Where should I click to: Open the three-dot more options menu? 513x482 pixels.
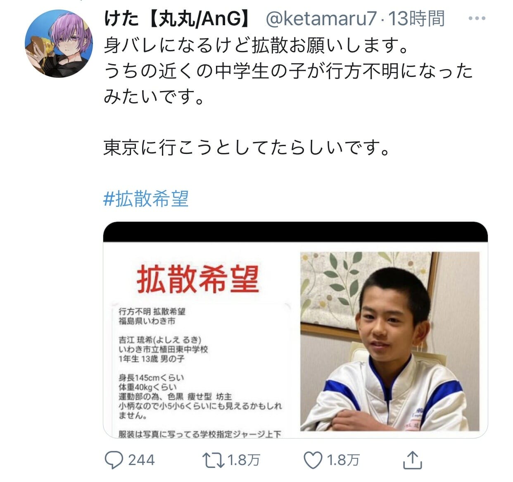[x=477, y=19]
